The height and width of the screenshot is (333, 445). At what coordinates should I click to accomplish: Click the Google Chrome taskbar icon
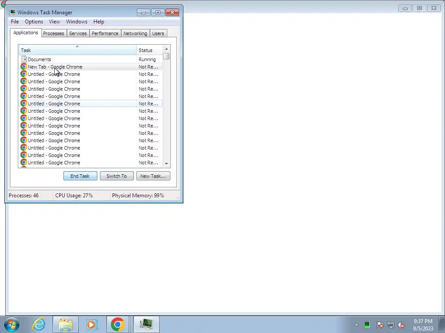pos(118,324)
